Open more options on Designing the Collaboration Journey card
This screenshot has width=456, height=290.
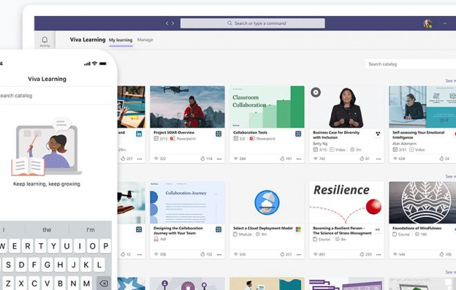click(x=219, y=255)
